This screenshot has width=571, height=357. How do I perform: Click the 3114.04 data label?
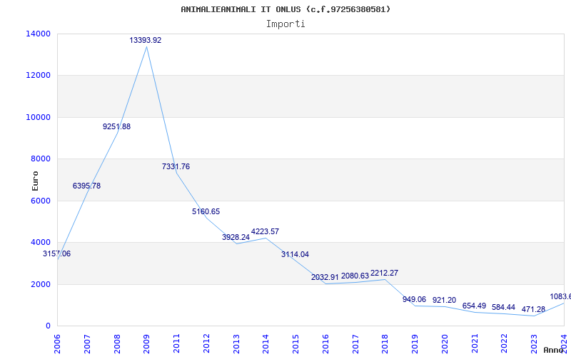295,255
